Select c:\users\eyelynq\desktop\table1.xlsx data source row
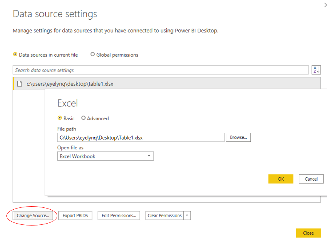327x247 pixels. pos(167,84)
